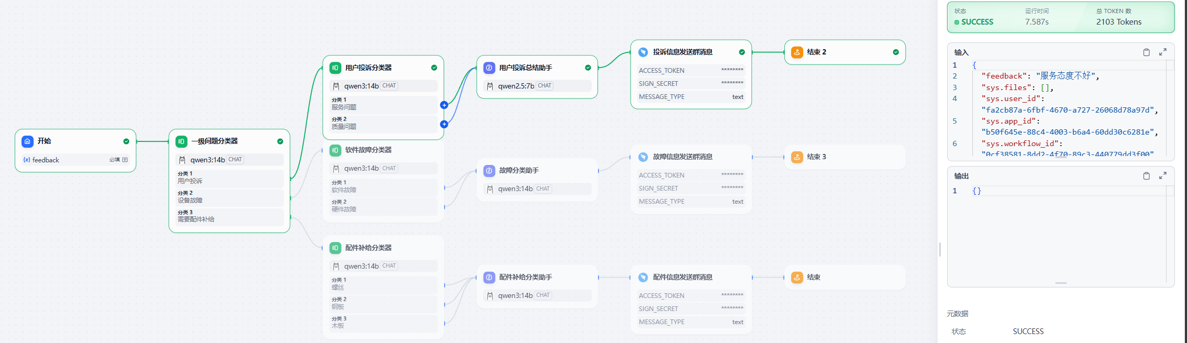Screen dimensions: 1187x343
Task: Click MESSAGE_TYPE row in 投诉信息发送群消息
Action: [691, 96]
